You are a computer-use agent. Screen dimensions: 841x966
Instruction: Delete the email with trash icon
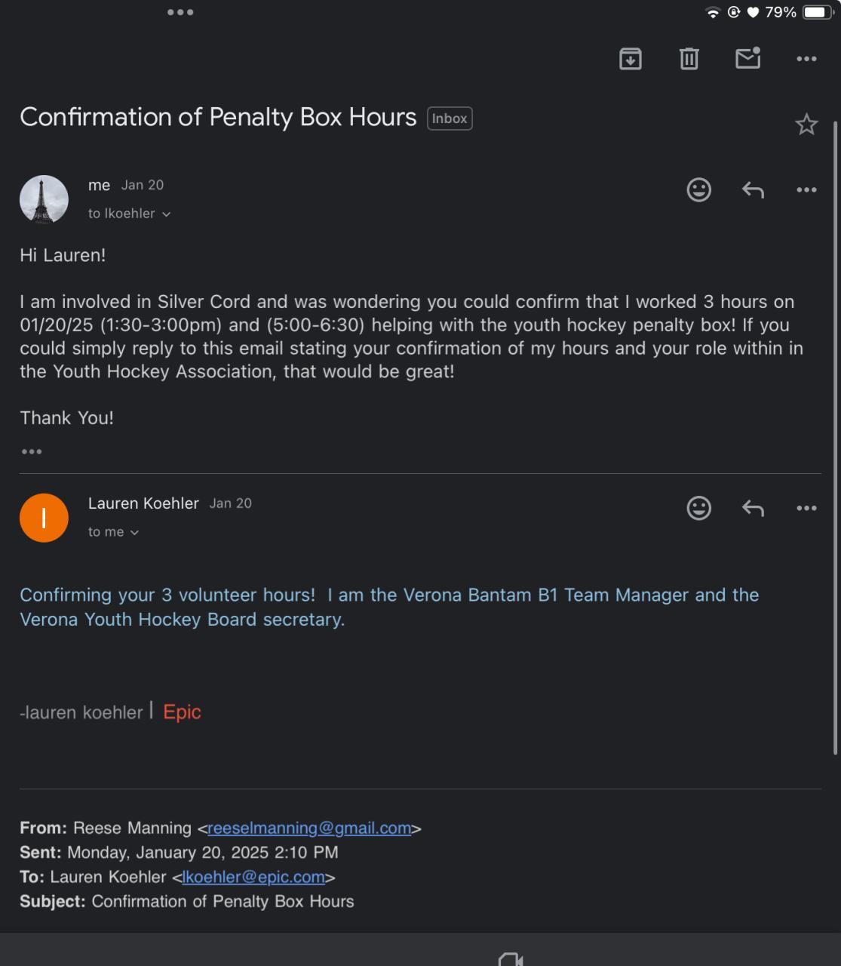click(x=689, y=58)
